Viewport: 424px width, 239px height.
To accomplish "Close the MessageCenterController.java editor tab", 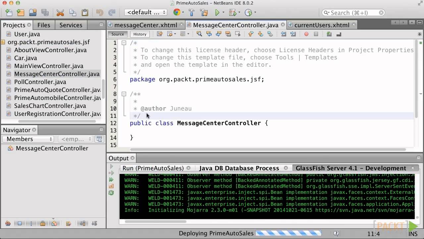I will pyautogui.click(x=283, y=25).
